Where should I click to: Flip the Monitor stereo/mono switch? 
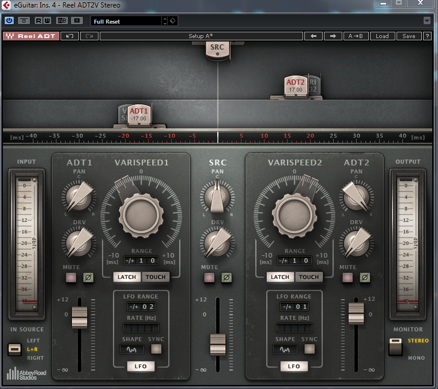395,347
